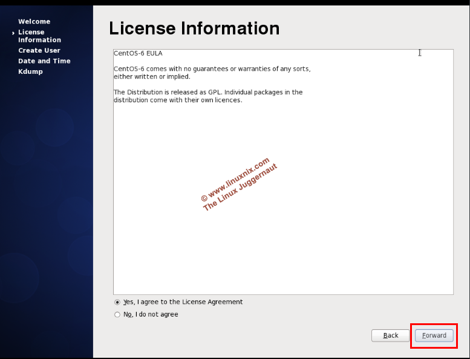
Task: Click "The Linux Juggernaut" watermark text
Action: click(x=241, y=188)
